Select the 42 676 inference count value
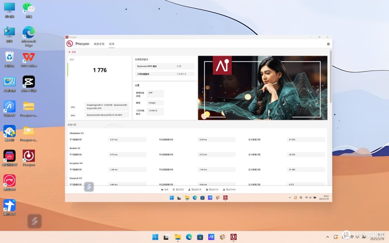The height and width of the screenshot is (243, 389). point(306,154)
